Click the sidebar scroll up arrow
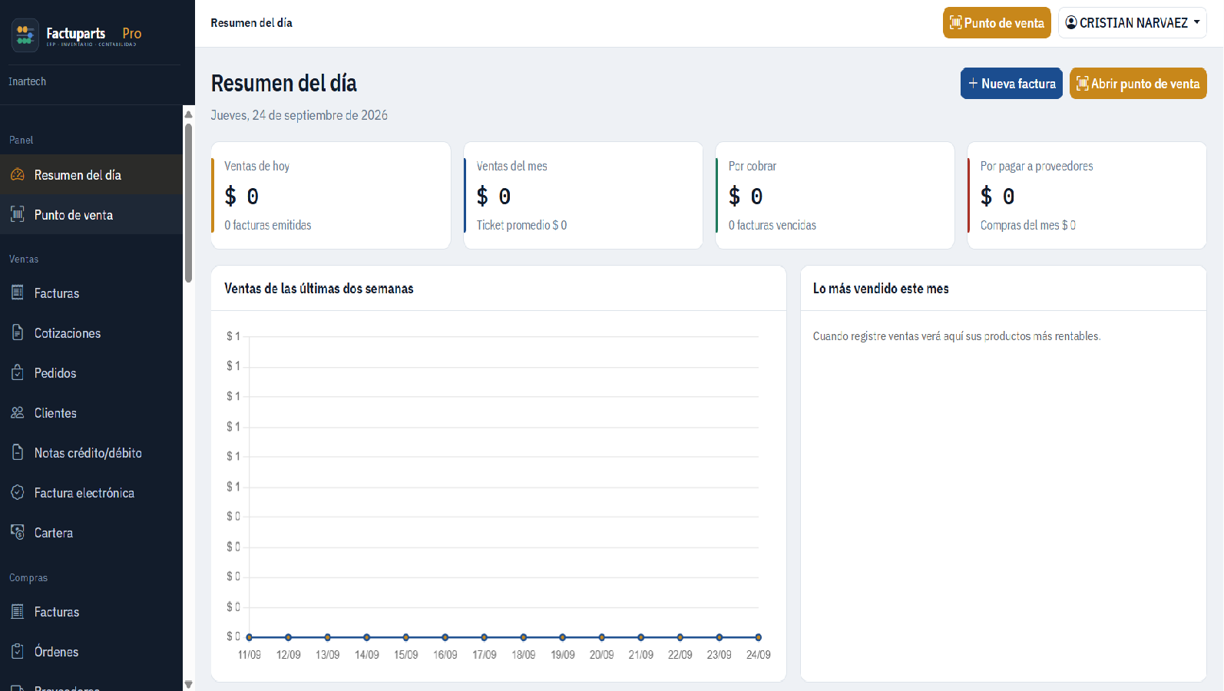The width and height of the screenshot is (1224, 691). coord(188,114)
